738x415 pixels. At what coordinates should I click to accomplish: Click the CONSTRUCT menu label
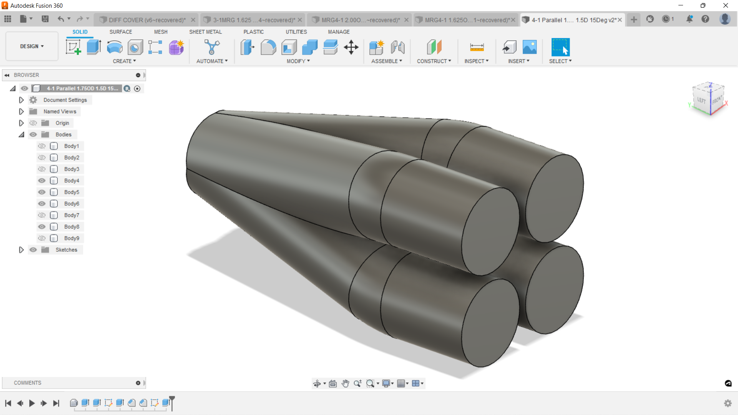(x=434, y=61)
